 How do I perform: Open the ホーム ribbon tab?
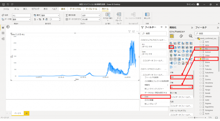tap(17, 9)
